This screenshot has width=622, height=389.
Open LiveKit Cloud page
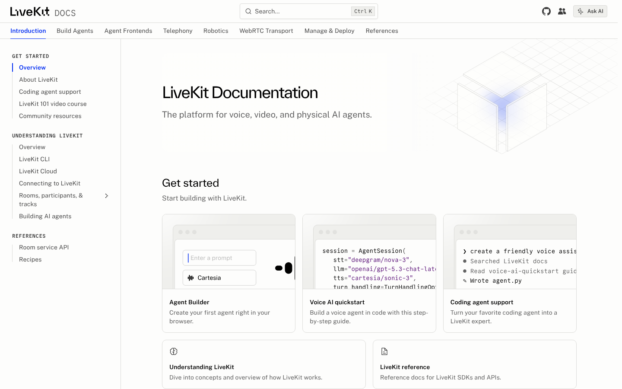coord(38,171)
